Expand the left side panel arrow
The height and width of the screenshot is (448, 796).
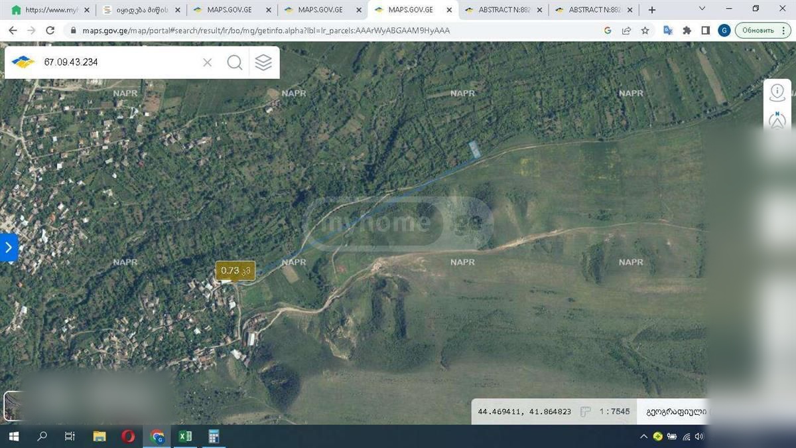[x=8, y=248]
